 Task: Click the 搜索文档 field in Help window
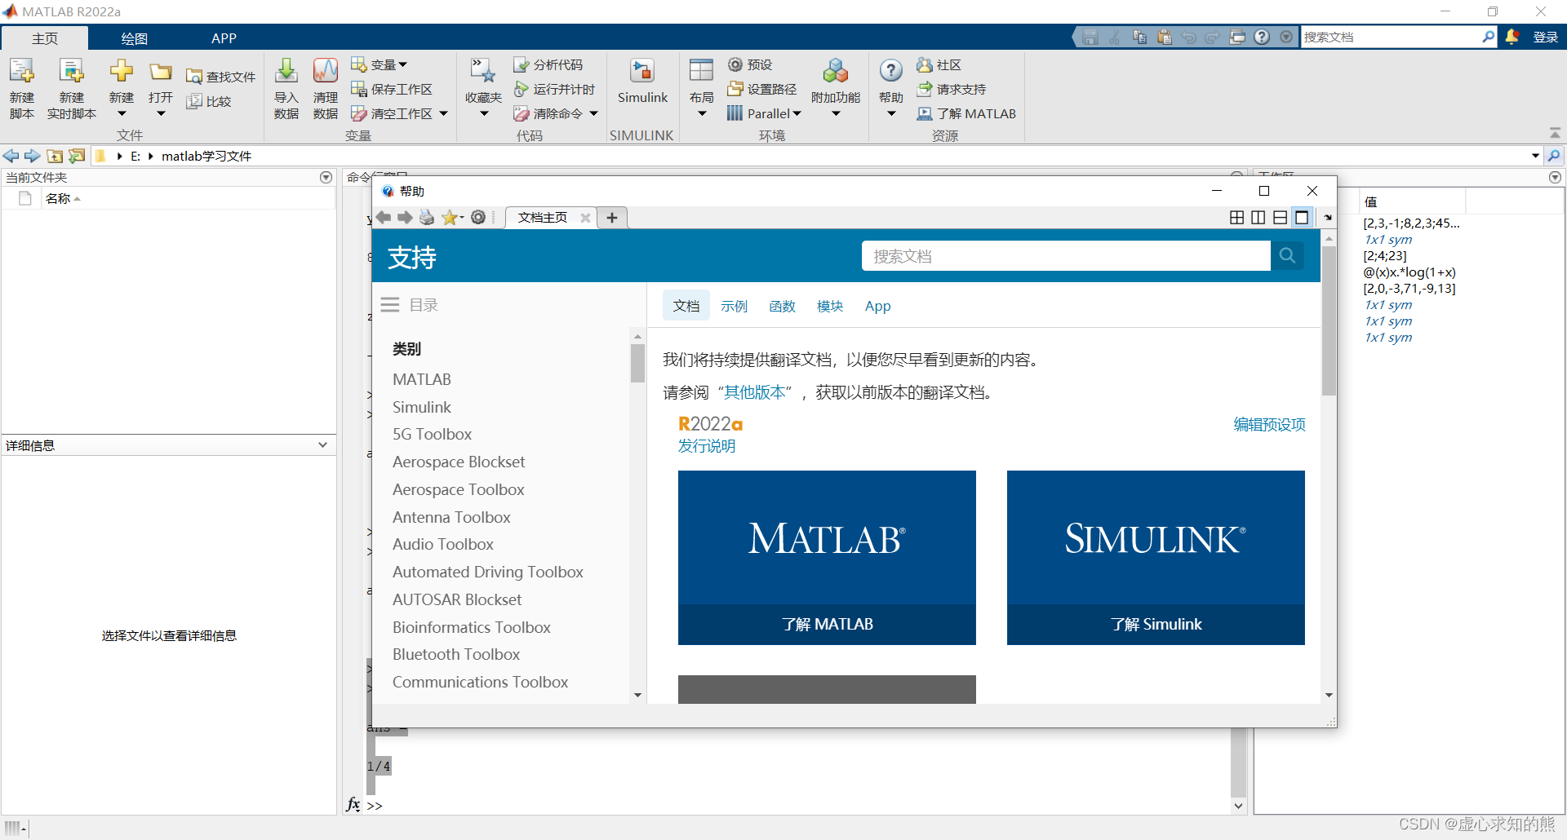pyautogui.click(x=1066, y=255)
